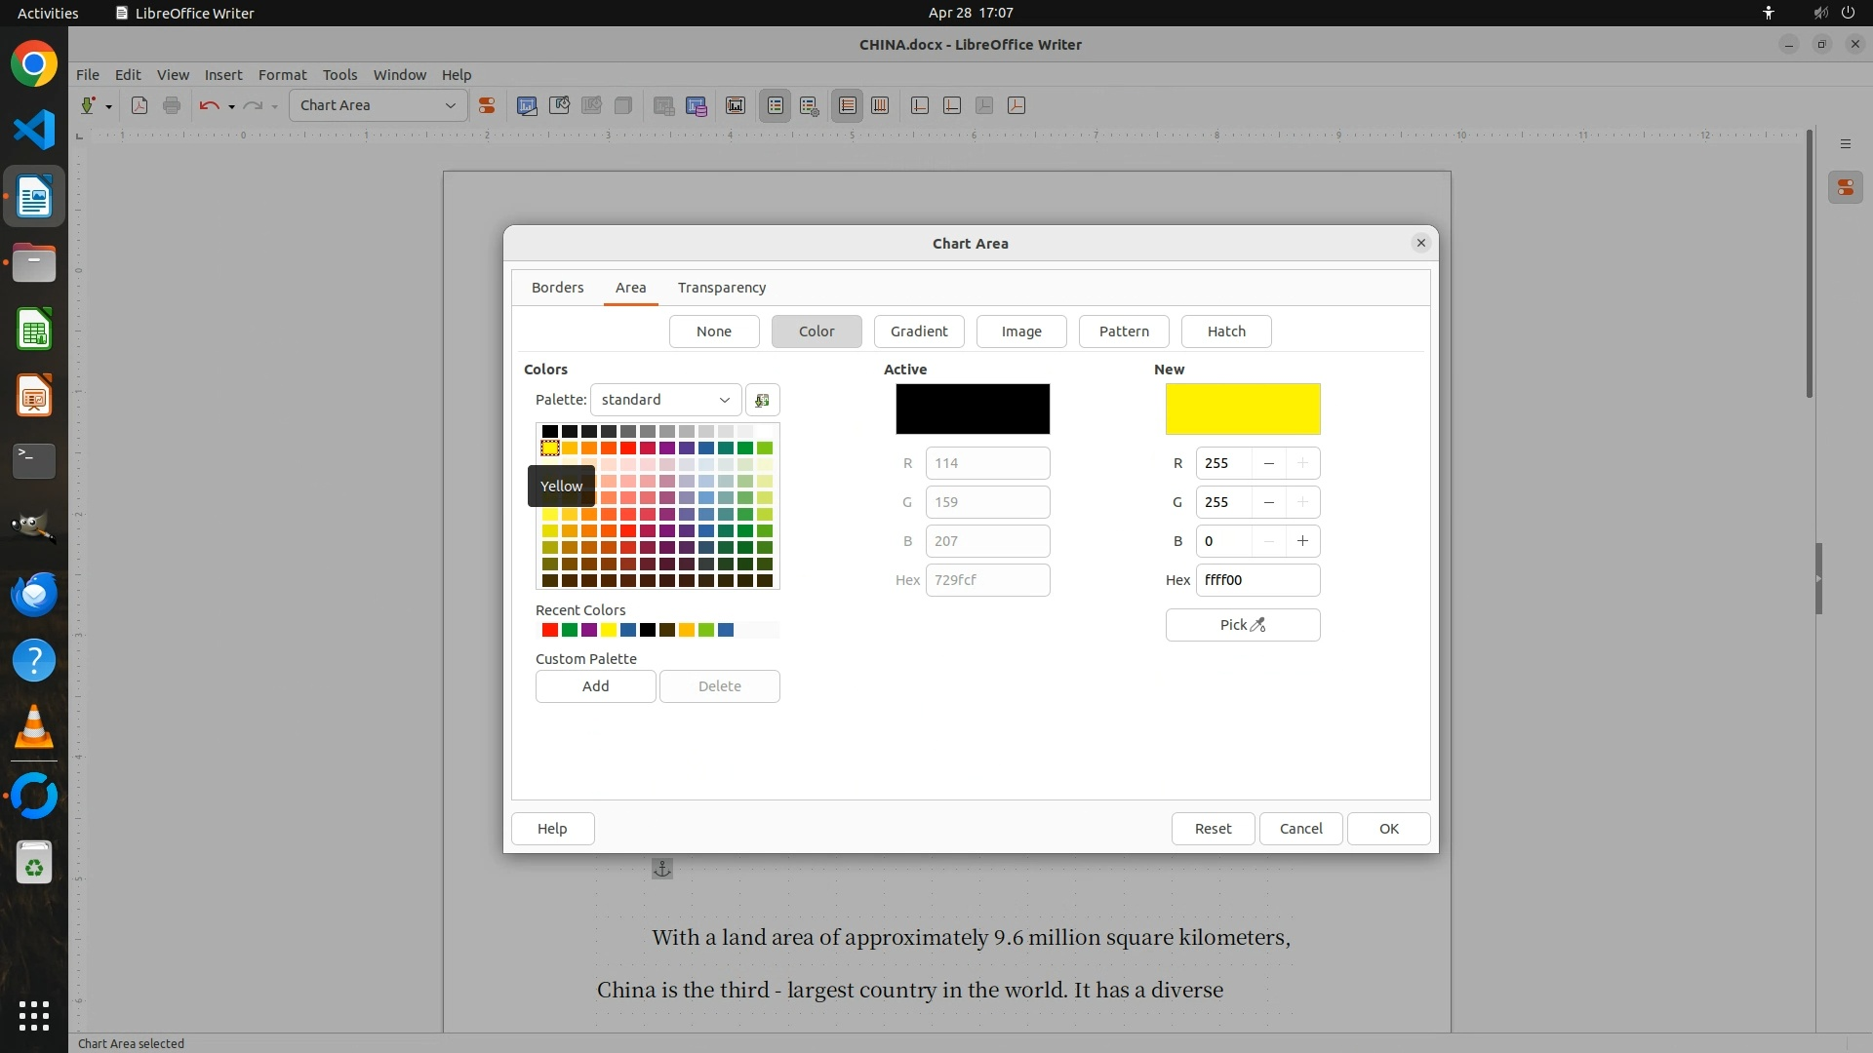Screen dimensions: 1873x1053
Task: Switch to the Transparency tab
Action: [721, 288]
